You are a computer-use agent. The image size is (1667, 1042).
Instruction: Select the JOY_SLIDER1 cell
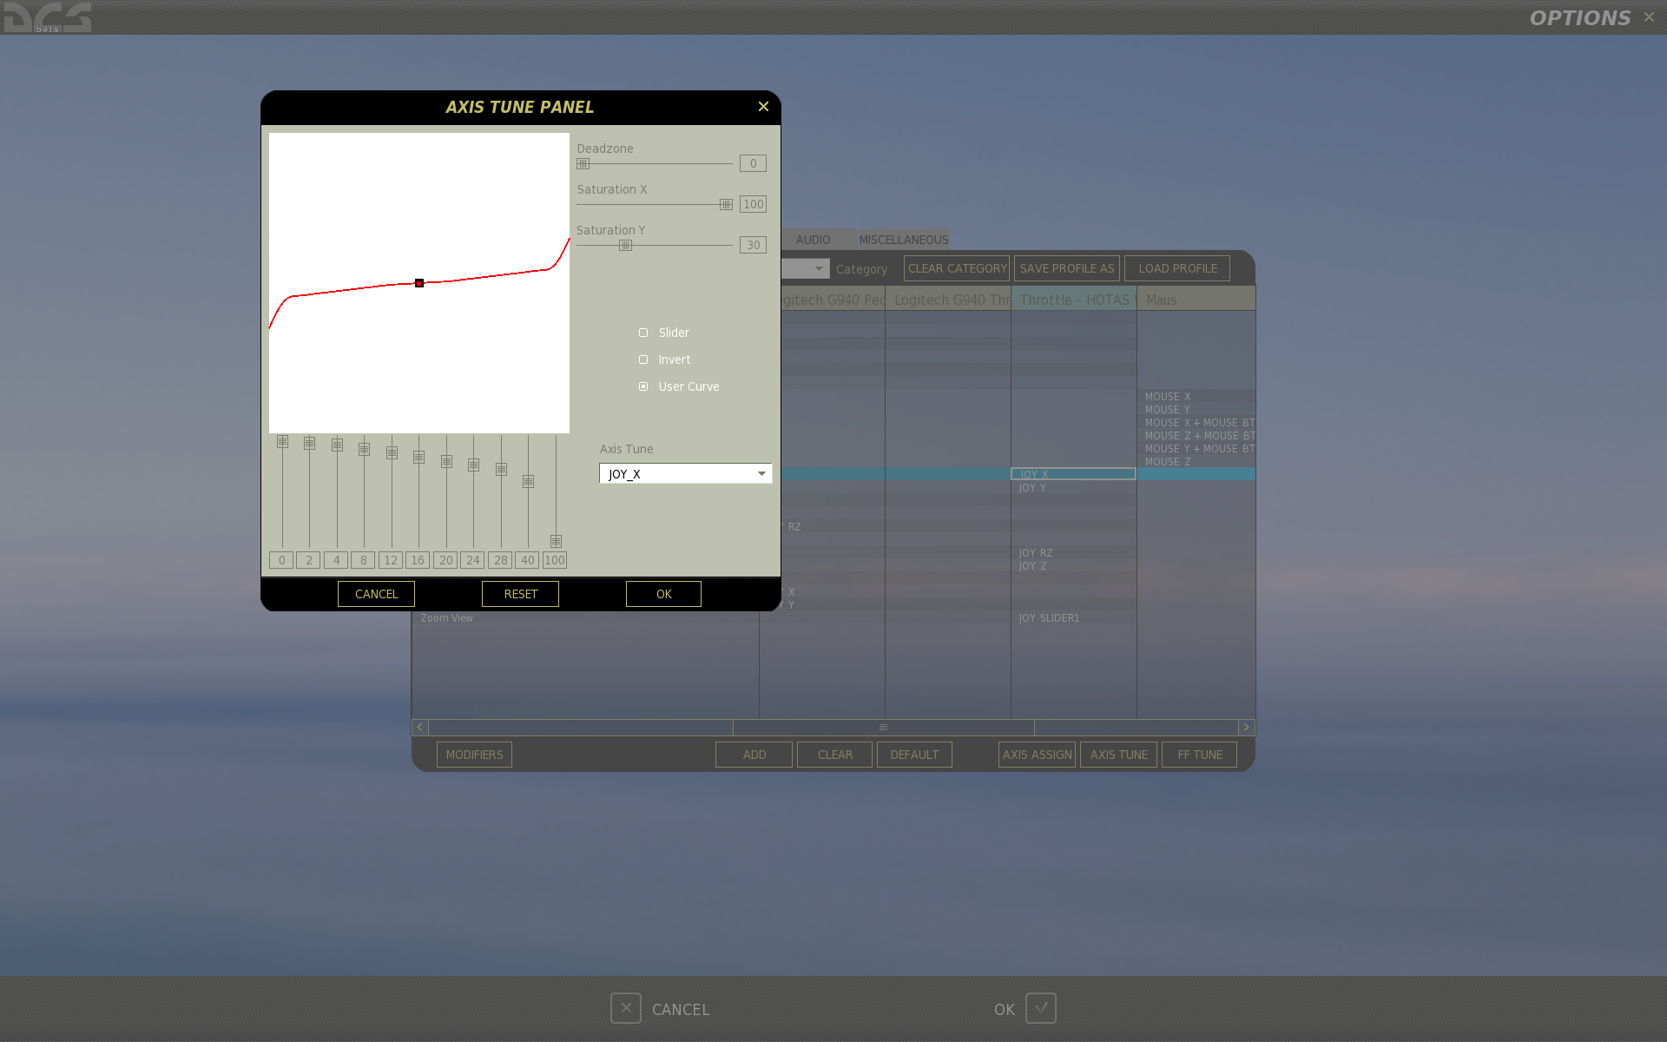[x=1074, y=618]
